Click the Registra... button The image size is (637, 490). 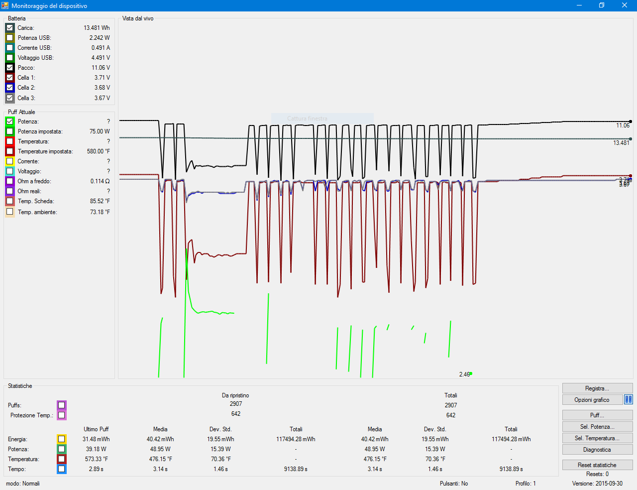tap(597, 388)
